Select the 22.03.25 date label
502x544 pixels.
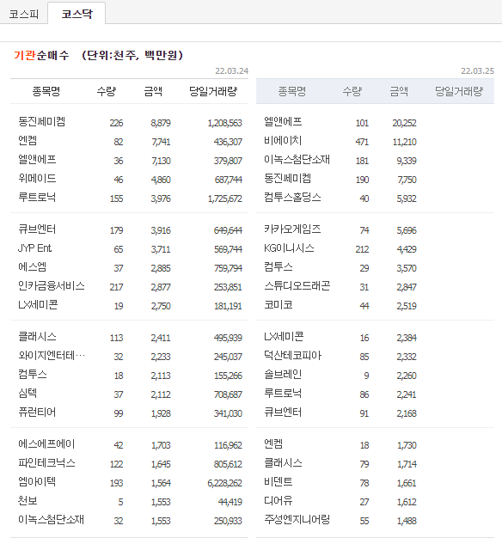point(477,71)
